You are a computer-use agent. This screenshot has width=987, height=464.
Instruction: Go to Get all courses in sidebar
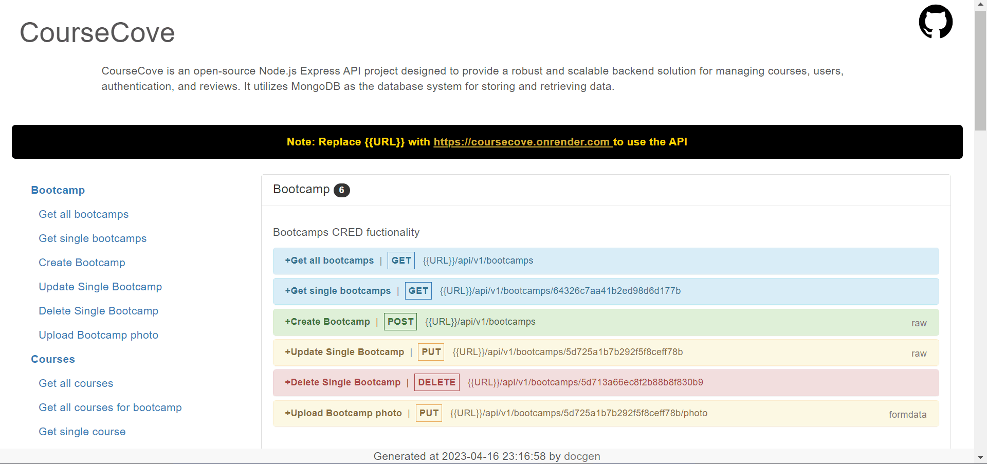pos(76,383)
